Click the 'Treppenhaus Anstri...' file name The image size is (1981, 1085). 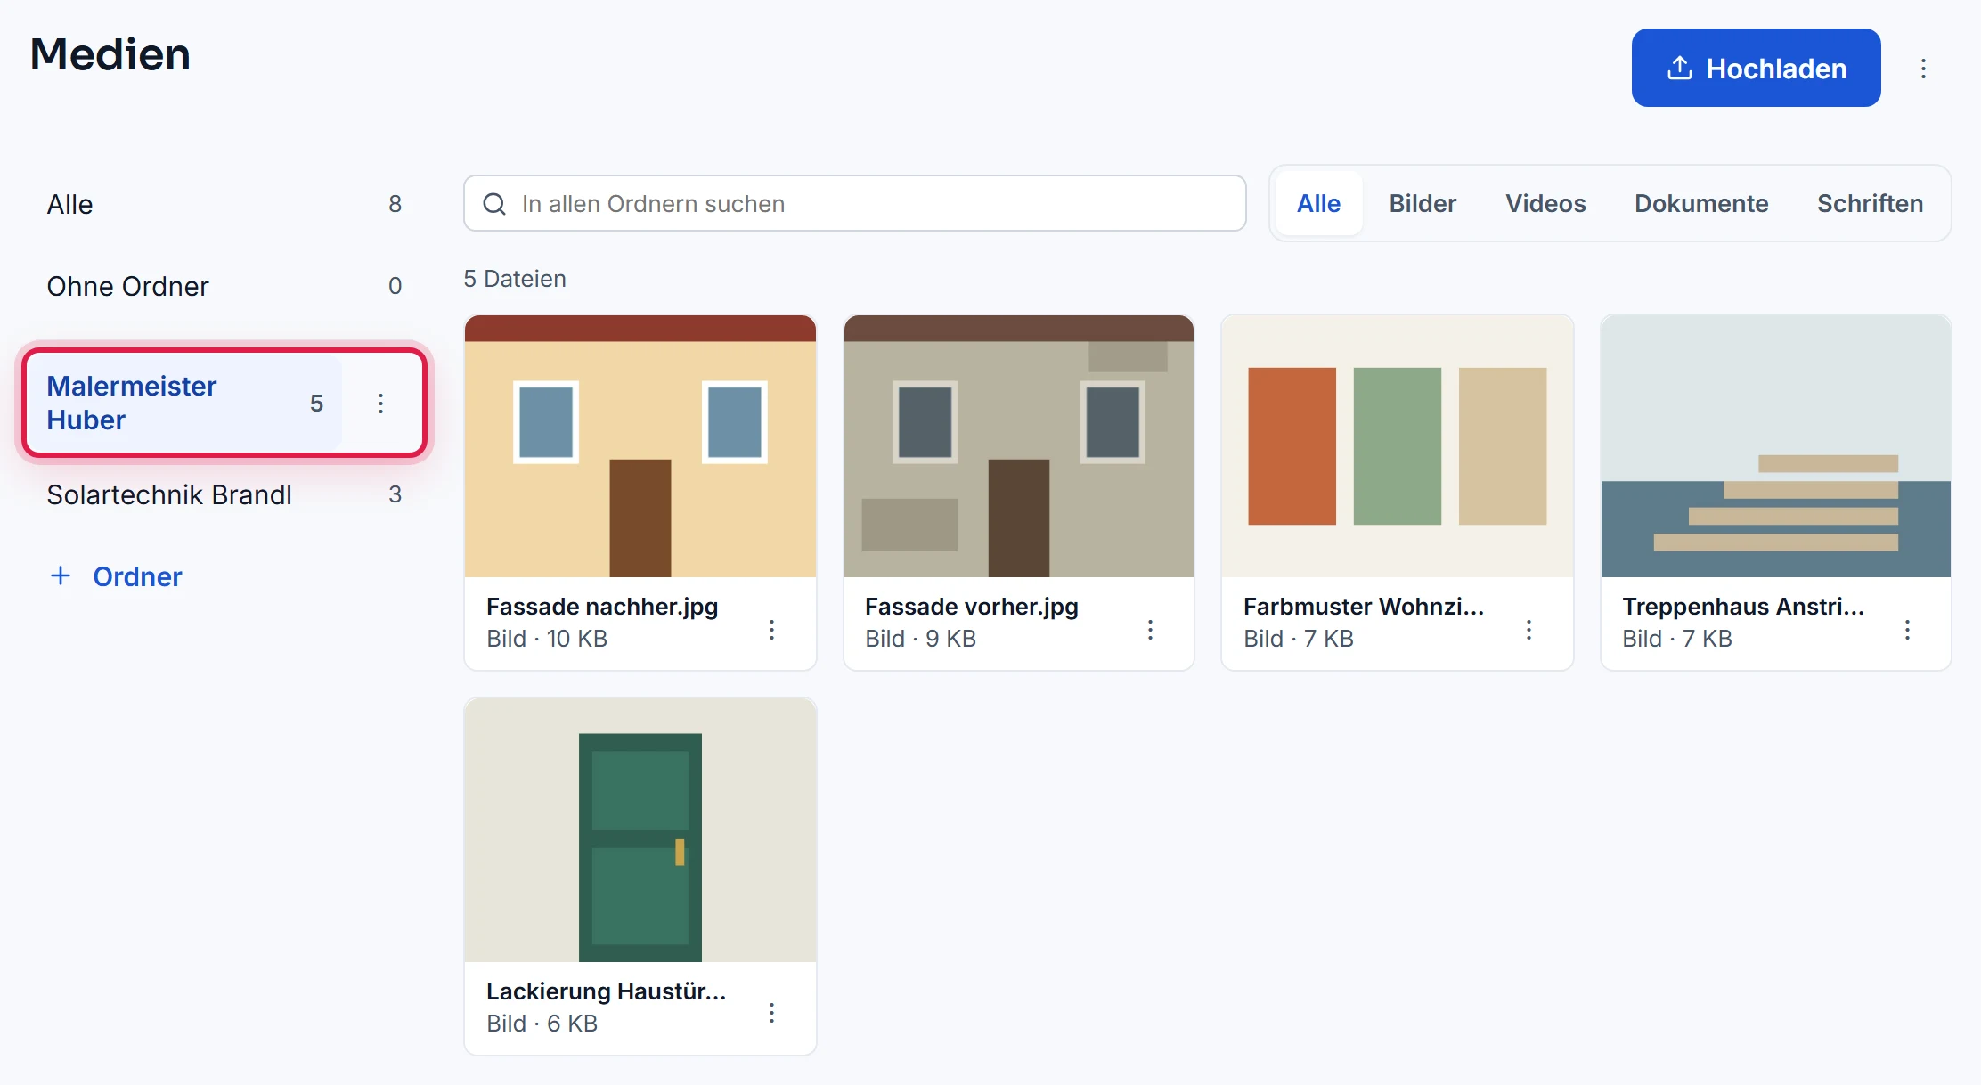[x=1743, y=607]
